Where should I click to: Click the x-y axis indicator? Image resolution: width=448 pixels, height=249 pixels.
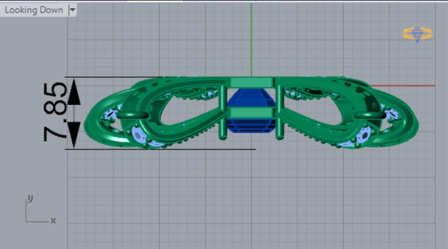point(41,210)
